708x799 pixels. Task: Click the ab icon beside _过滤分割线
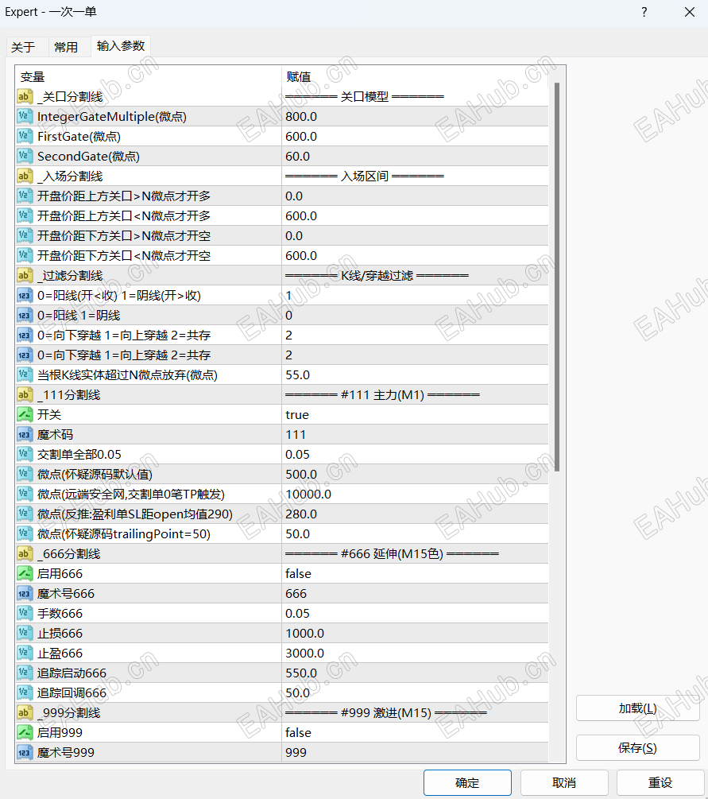point(23,275)
